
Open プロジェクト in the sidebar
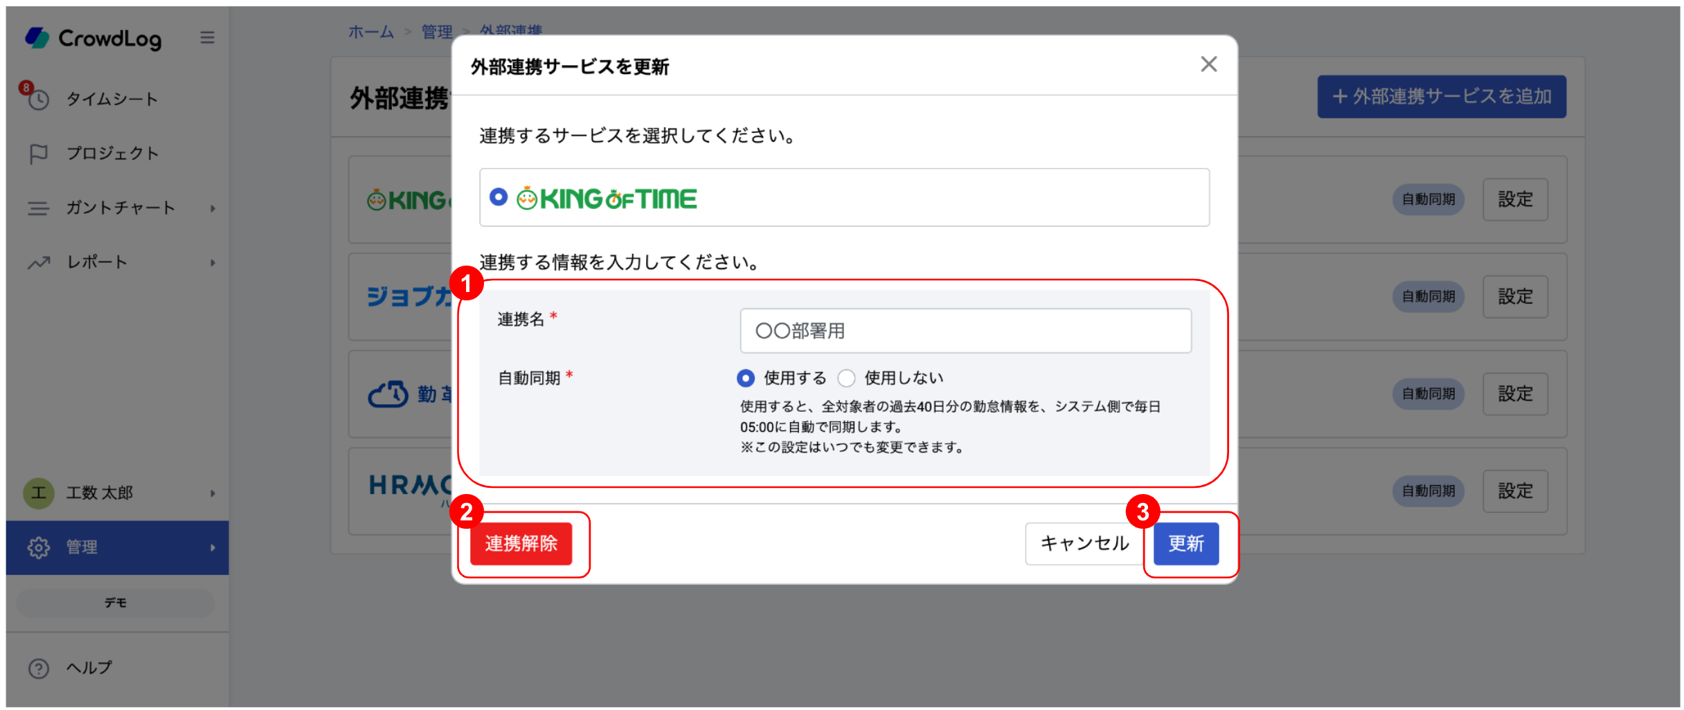118,153
